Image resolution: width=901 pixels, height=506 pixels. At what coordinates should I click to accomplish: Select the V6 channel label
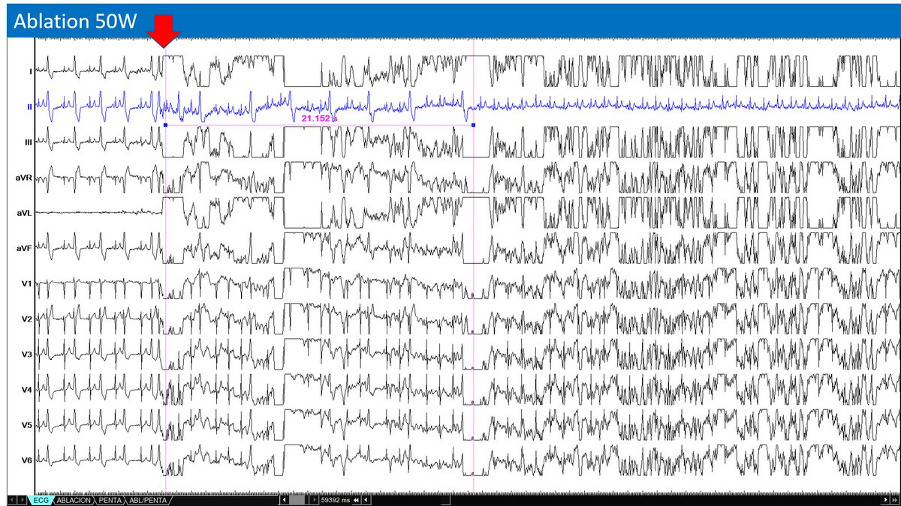(x=27, y=460)
